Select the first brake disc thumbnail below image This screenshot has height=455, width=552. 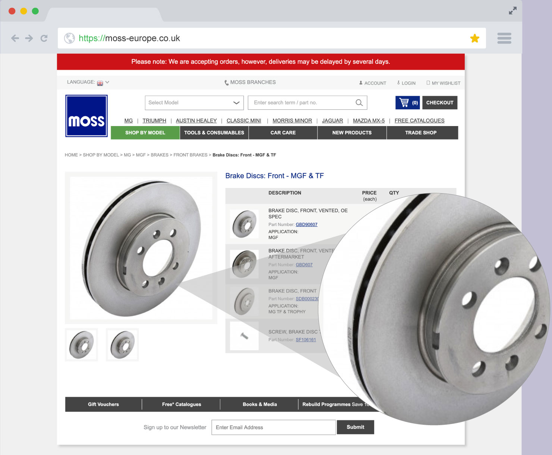(x=81, y=345)
